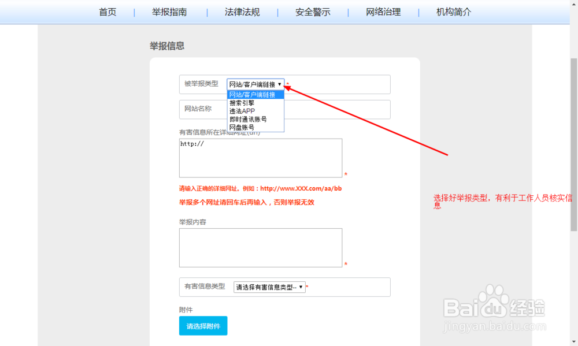Open the 法律法规 section

(x=243, y=11)
